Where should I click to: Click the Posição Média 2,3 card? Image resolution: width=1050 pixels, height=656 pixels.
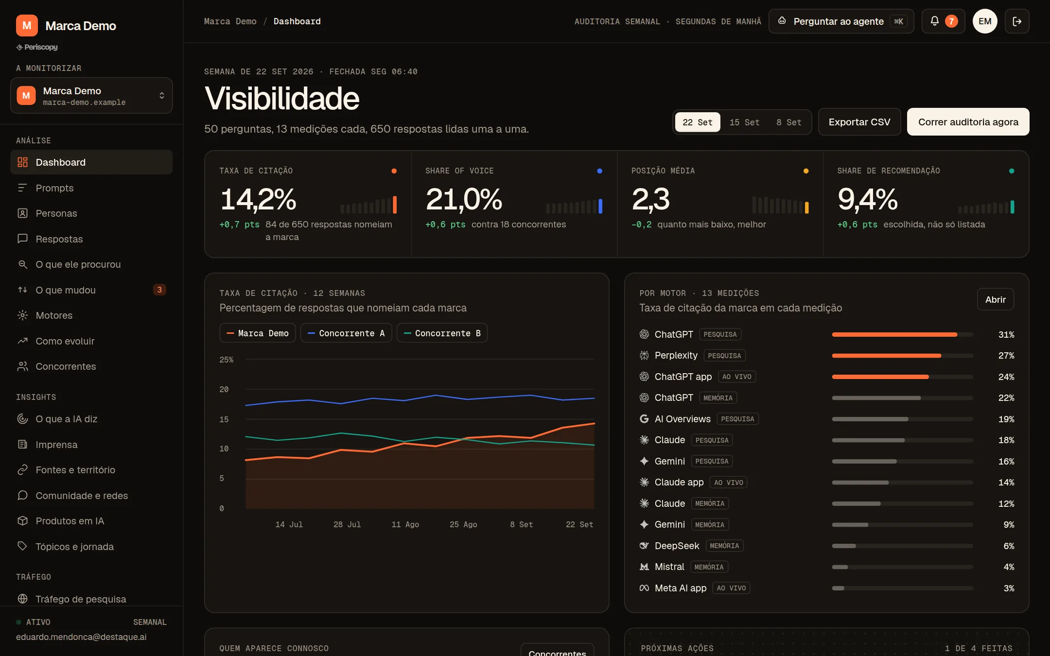point(720,204)
